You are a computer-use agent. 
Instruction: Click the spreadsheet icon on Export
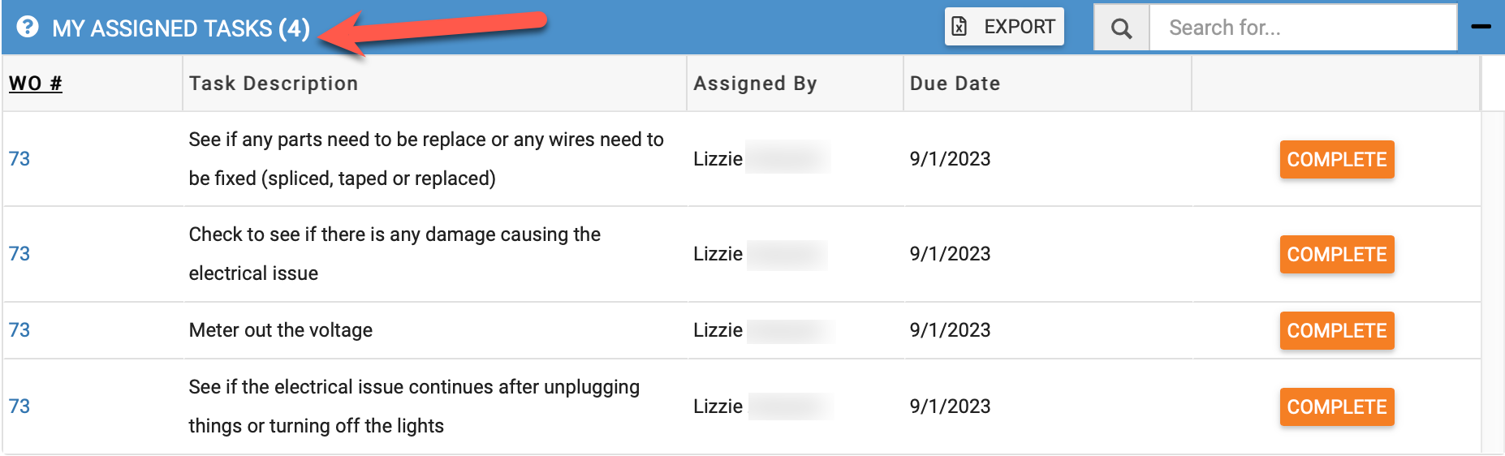pyautogui.click(x=959, y=27)
